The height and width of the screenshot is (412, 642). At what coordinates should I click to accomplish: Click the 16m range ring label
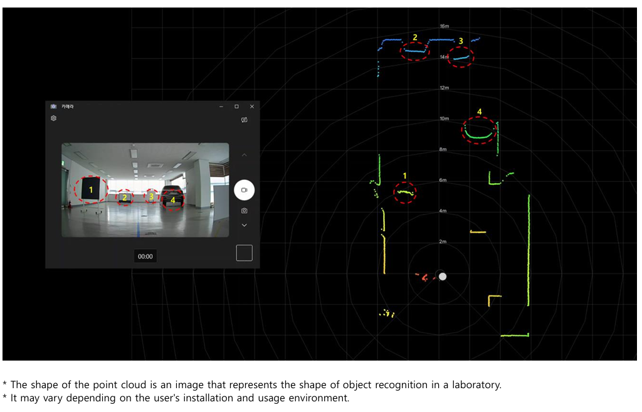(x=444, y=27)
